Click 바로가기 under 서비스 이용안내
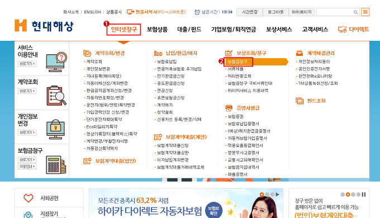 (27, 64)
